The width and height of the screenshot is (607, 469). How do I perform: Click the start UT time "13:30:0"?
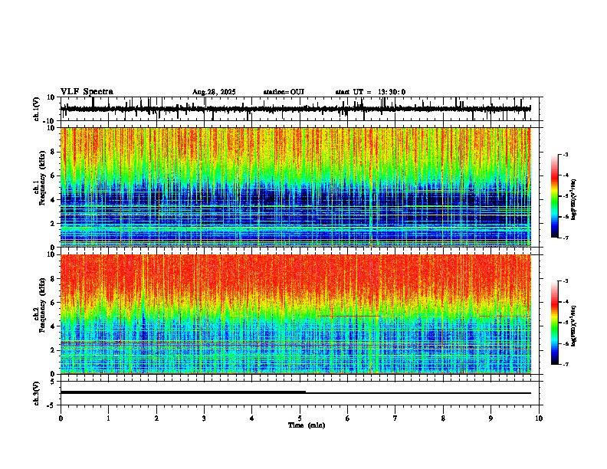pyautogui.click(x=392, y=92)
